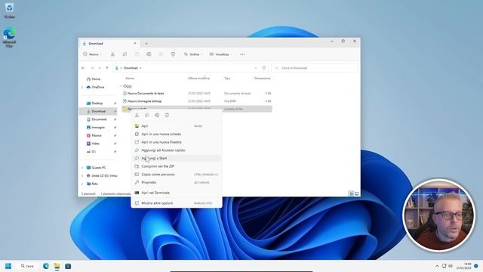483x272 pixels.
Task: Open the Nuovo dropdown in the toolbar
Action: (92, 54)
